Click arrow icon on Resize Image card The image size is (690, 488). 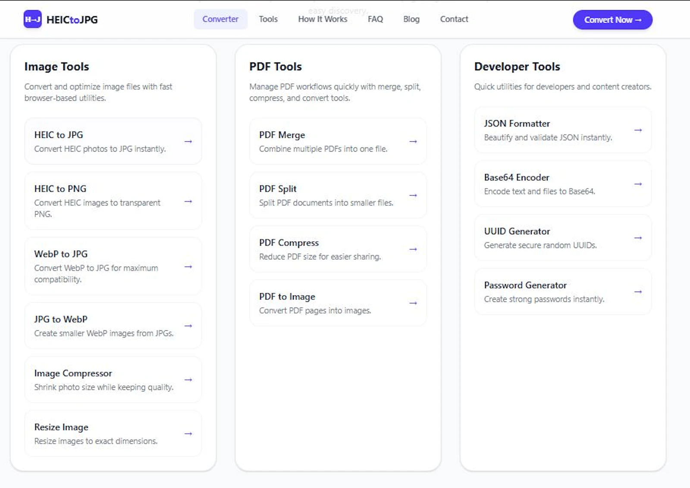[x=188, y=434]
